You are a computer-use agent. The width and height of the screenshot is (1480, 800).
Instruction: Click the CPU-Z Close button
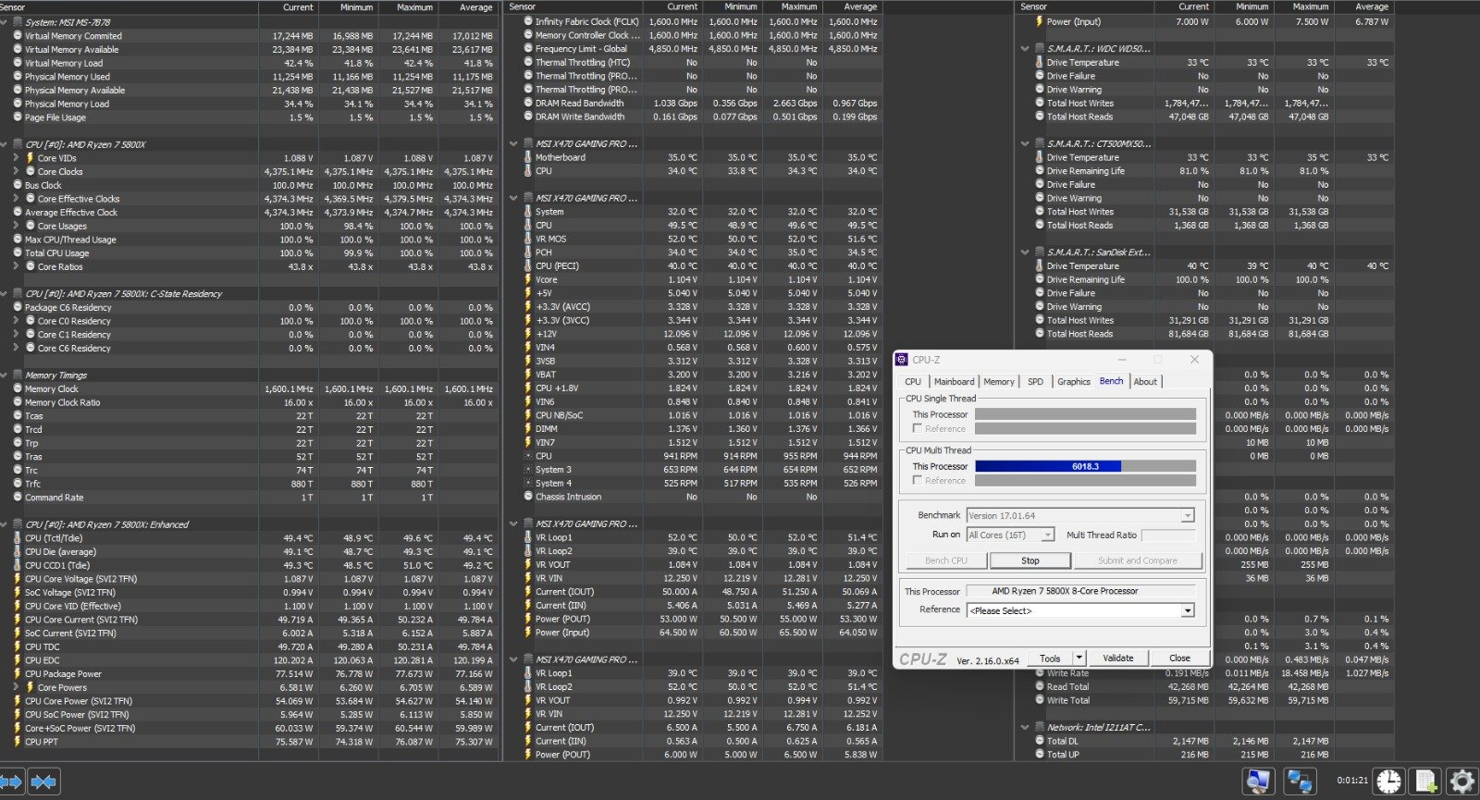click(x=1179, y=658)
